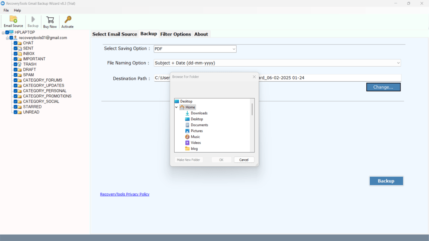429x241 pixels.
Task: Click the SENT folder icon
Action: [20, 48]
